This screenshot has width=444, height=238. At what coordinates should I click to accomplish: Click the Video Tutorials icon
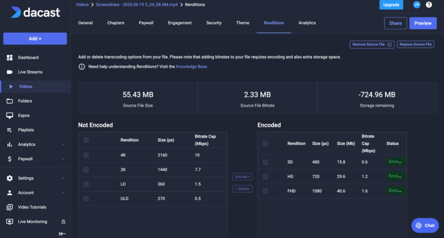pyautogui.click(x=10, y=207)
